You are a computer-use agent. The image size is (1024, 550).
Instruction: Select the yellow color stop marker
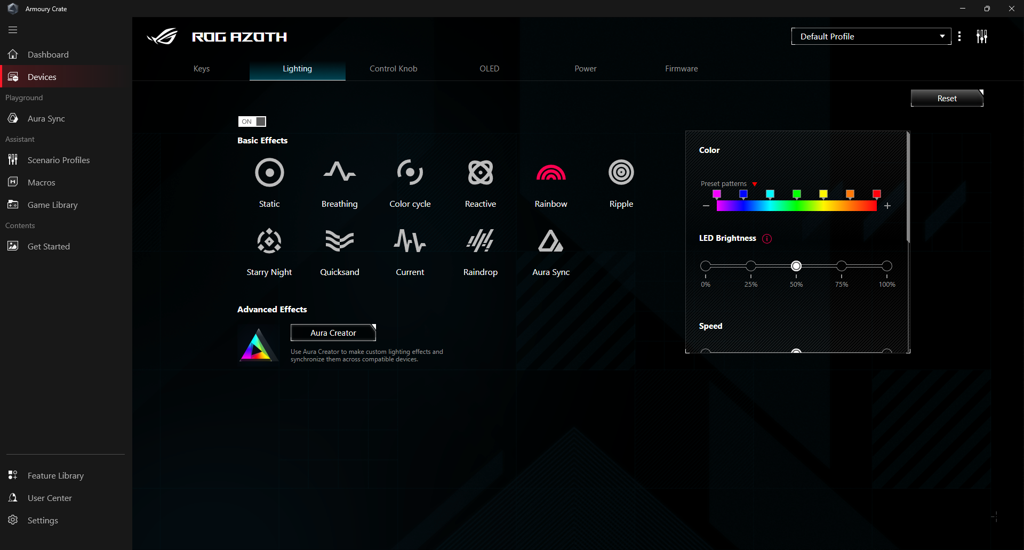click(823, 194)
